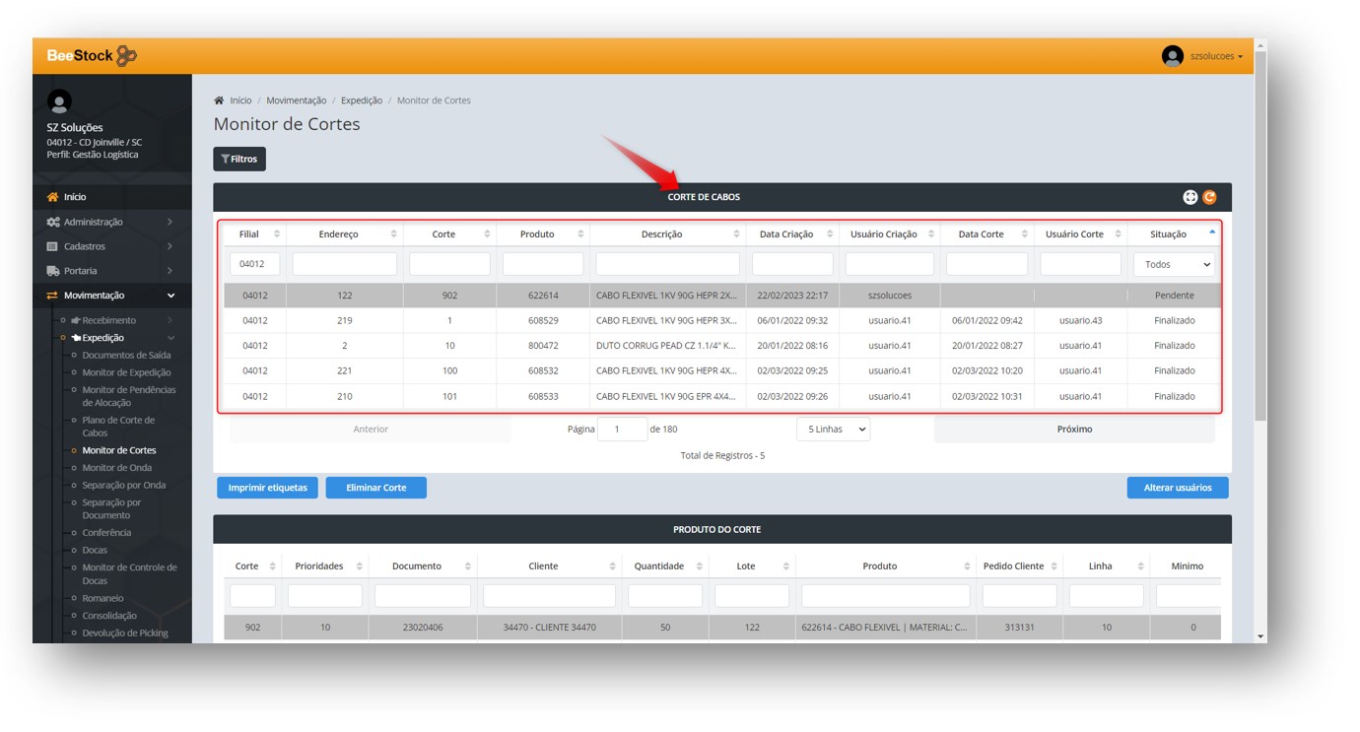
Task: Click the orange refresh icon in Corte de Cabos header
Action: click(1209, 197)
